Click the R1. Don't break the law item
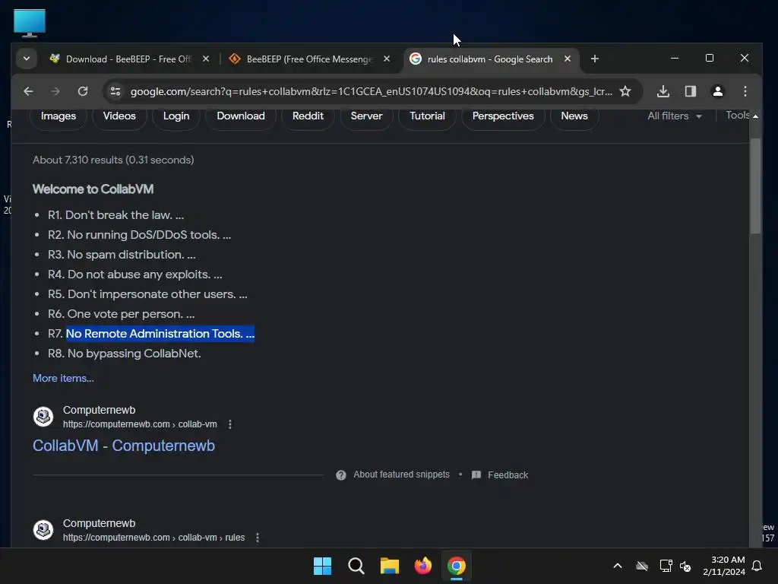The width and height of the screenshot is (778, 584). 115,215
